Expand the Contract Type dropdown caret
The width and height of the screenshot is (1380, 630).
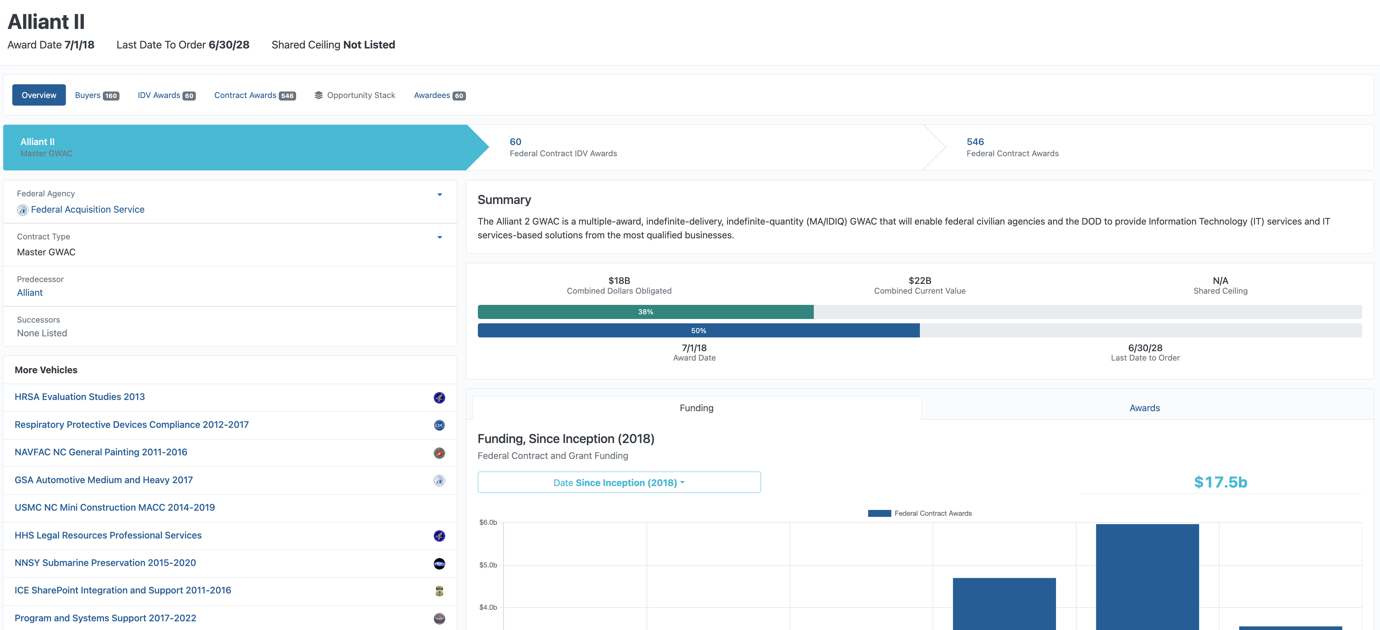[439, 237]
